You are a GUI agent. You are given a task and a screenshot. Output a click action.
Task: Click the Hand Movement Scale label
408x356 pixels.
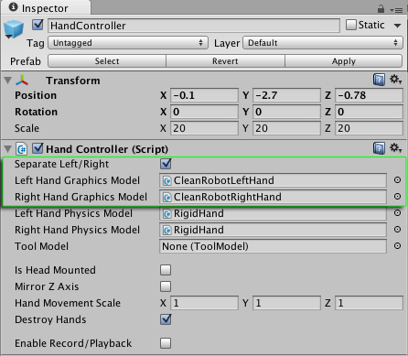[68, 303]
